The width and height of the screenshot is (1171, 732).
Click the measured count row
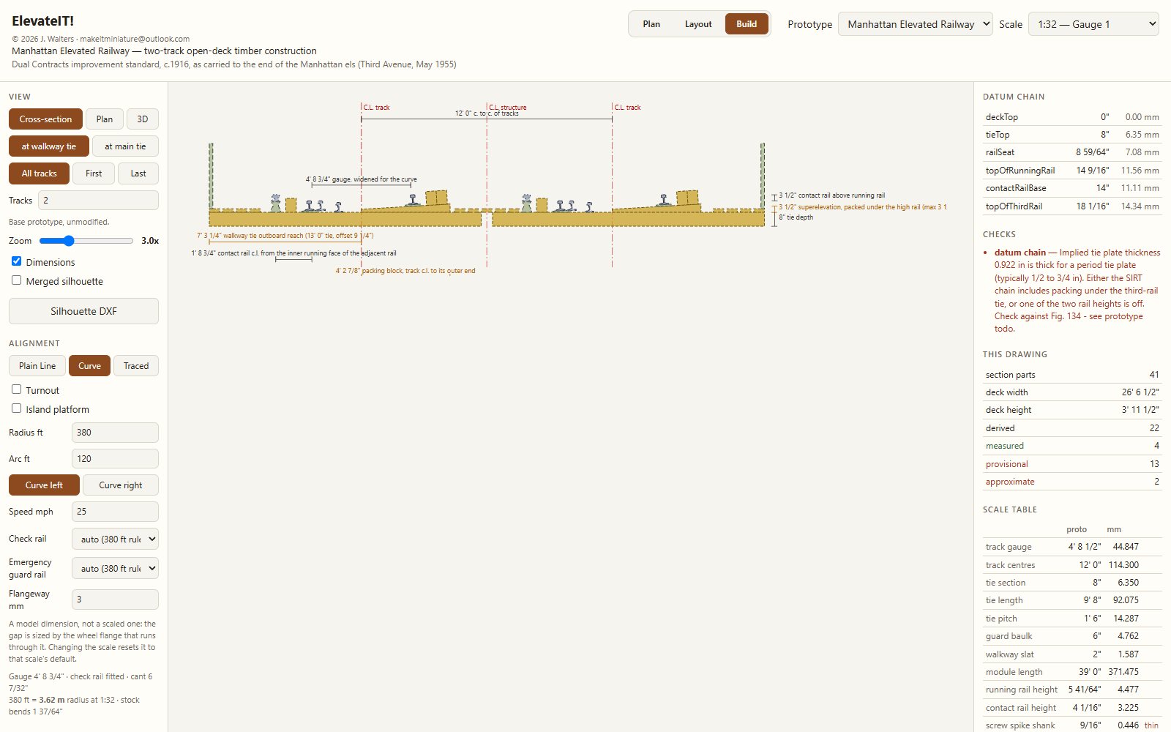(1072, 446)
